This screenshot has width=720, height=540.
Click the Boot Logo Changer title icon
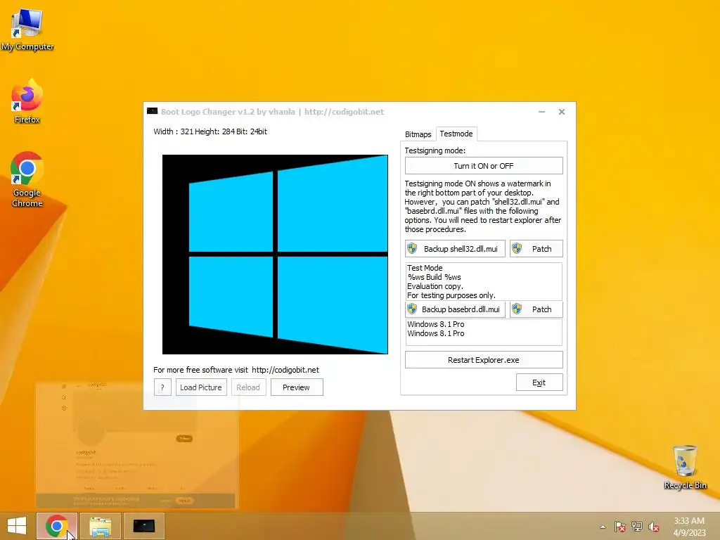coord(152,111)
